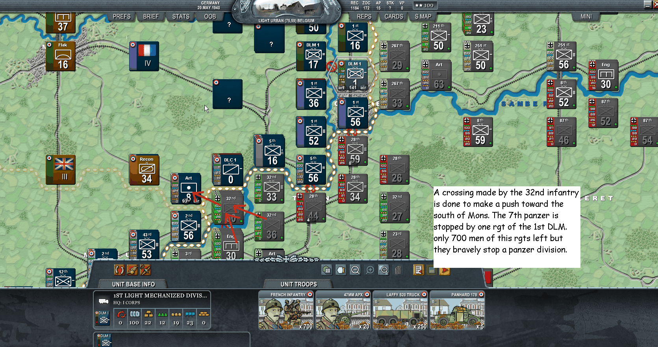The image size is (658, 347).
Task: Toggle the hex labels display icon
Action: tap(341, 270)
